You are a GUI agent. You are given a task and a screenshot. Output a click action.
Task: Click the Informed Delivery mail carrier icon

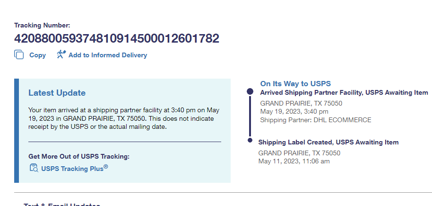point(61,54)
